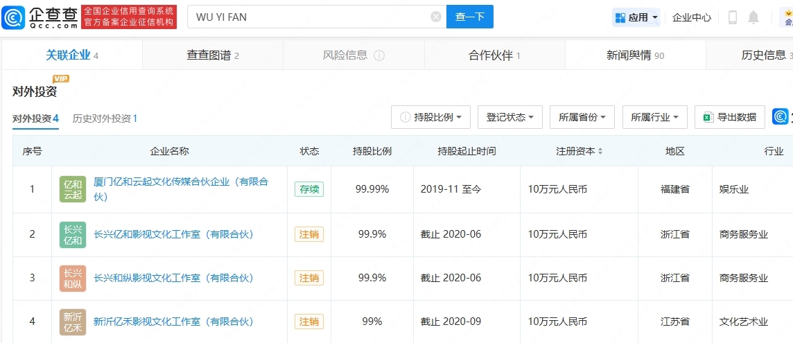The image size is (793, 343).
Task: Open the Qcc.com logo homepage
Action: [40, 17]
